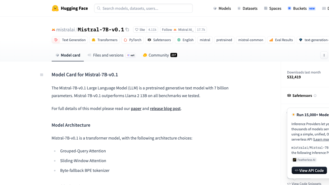
Task: Click the Models cube icon
Action: [x=215, y=8]
